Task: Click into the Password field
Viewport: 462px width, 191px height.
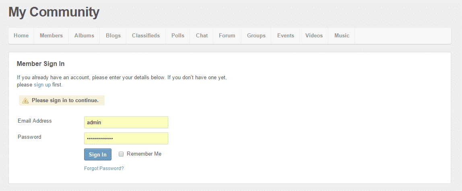Action: point(126,138)
